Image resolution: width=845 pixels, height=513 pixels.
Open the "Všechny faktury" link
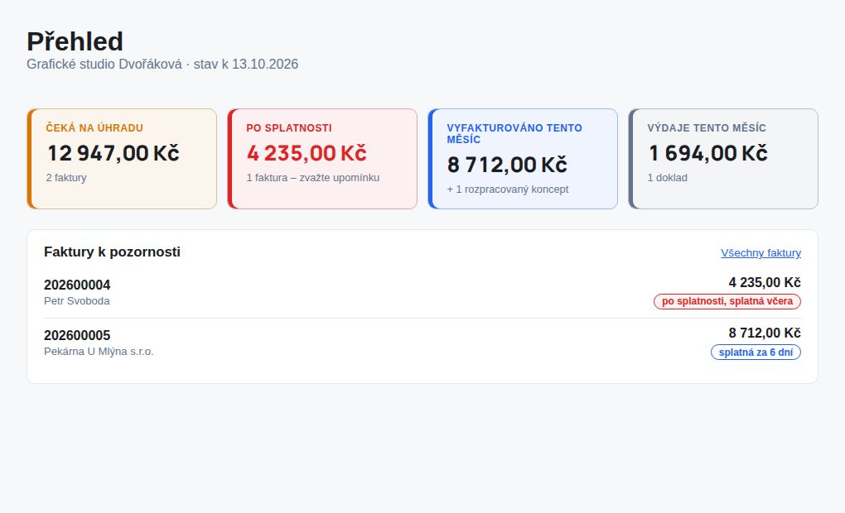(760, 253)
